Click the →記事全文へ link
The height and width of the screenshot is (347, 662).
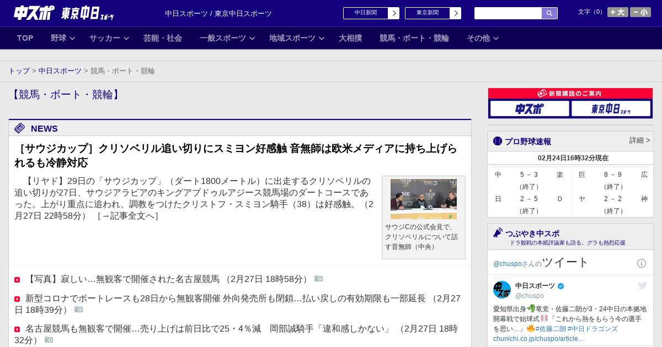pyautogui.click(x=128, y=216)
